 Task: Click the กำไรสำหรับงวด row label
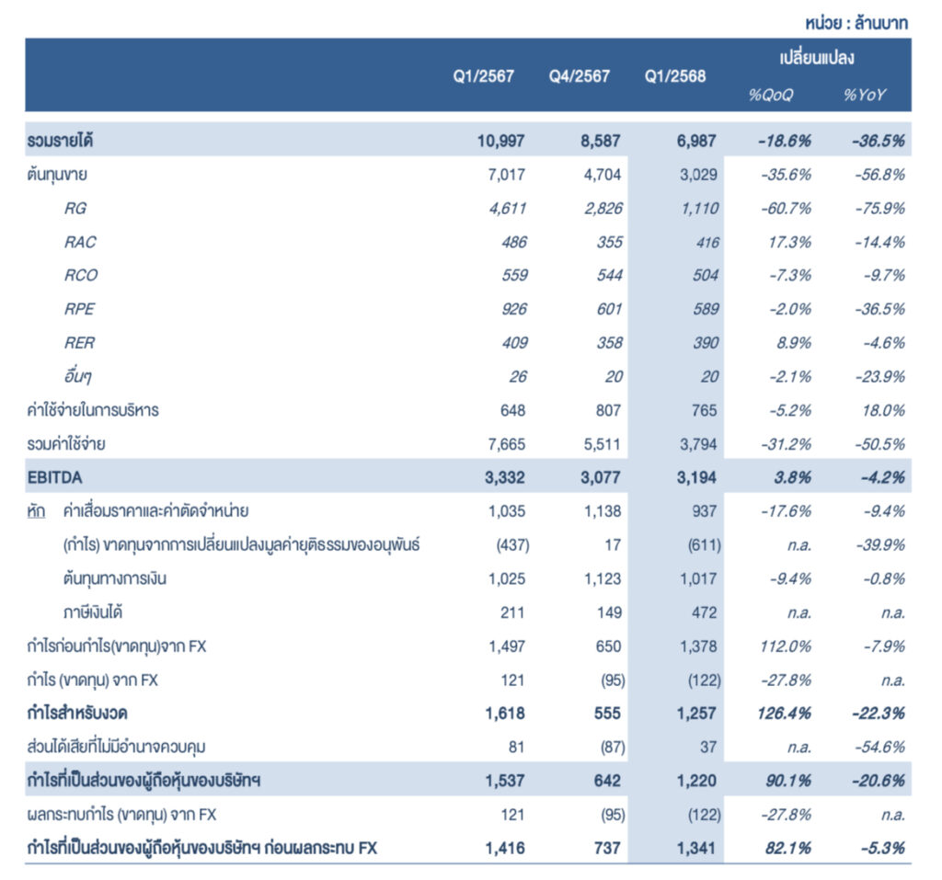pos(78,714)
